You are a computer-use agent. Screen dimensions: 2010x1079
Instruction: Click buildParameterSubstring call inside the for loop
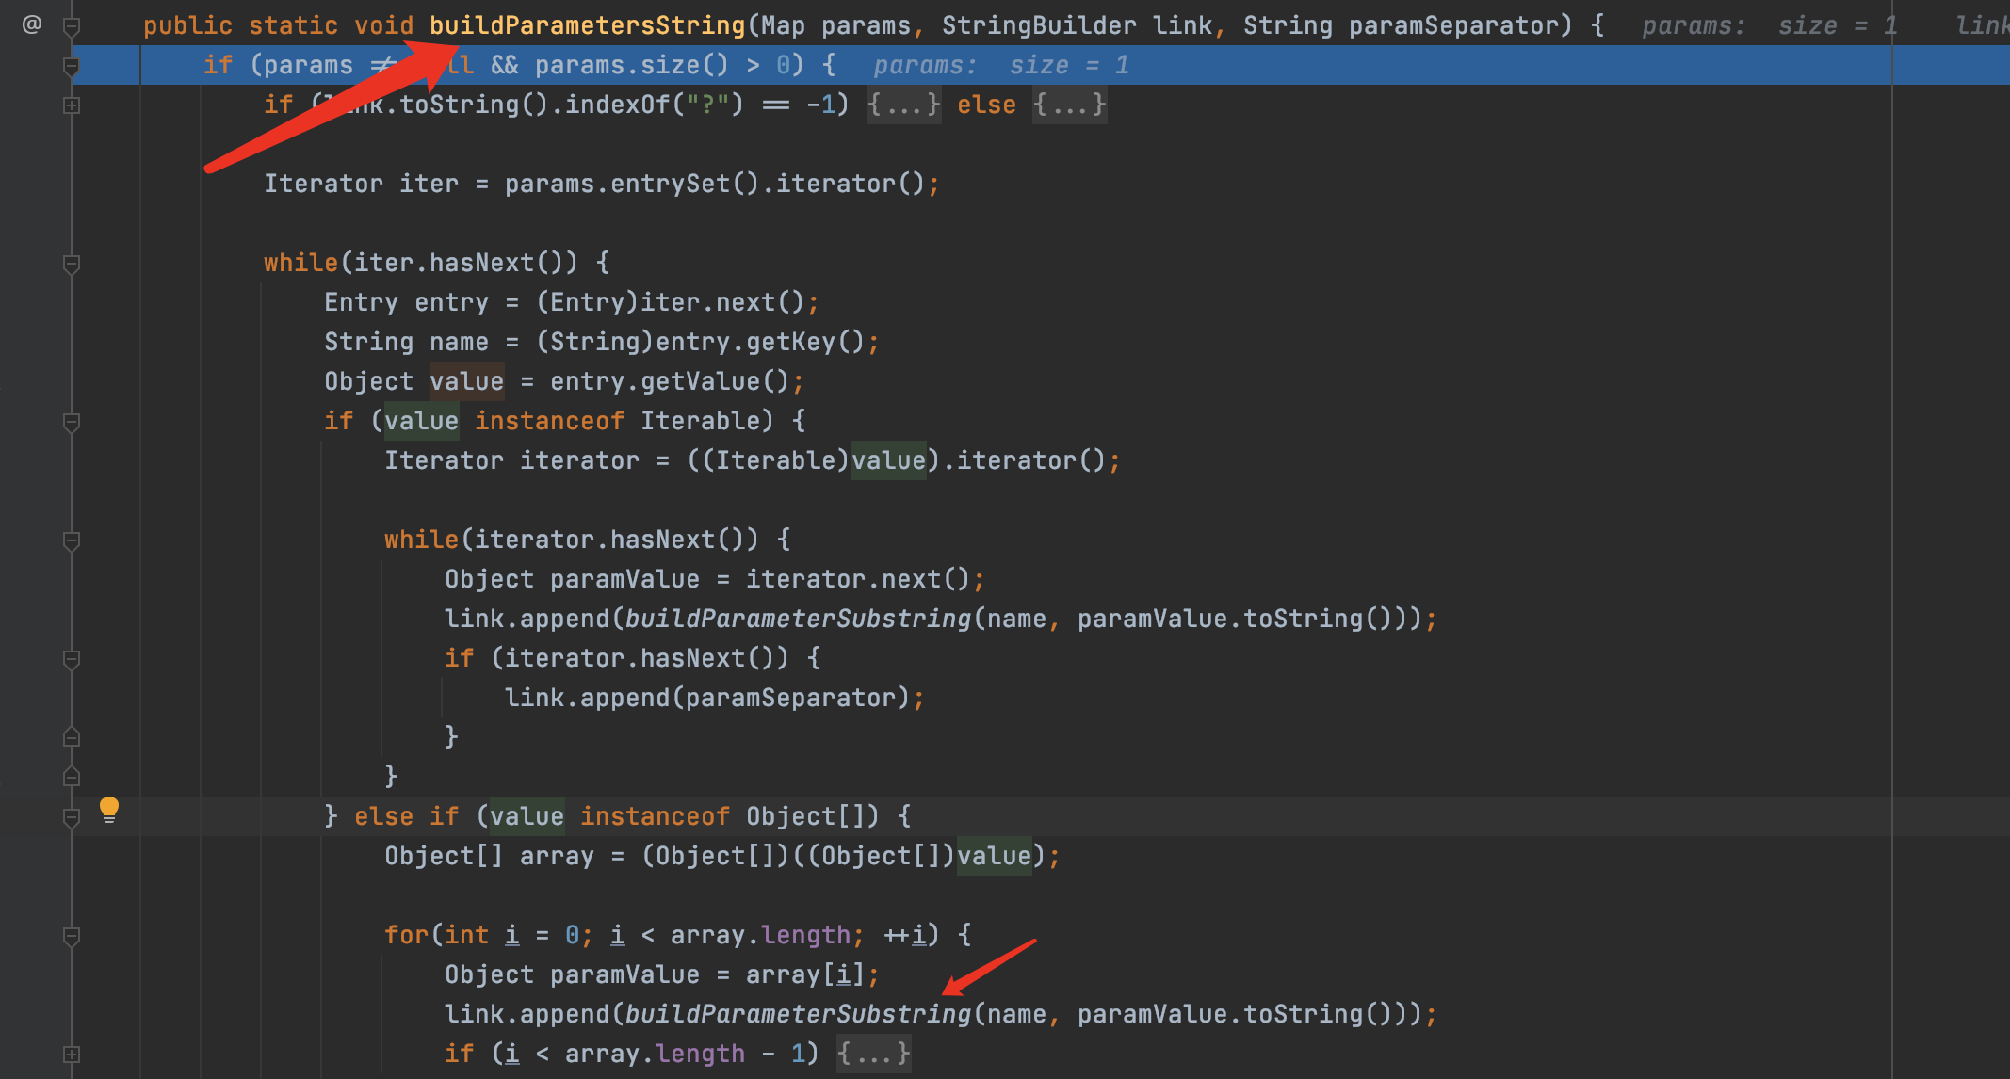pos(798,1014)
